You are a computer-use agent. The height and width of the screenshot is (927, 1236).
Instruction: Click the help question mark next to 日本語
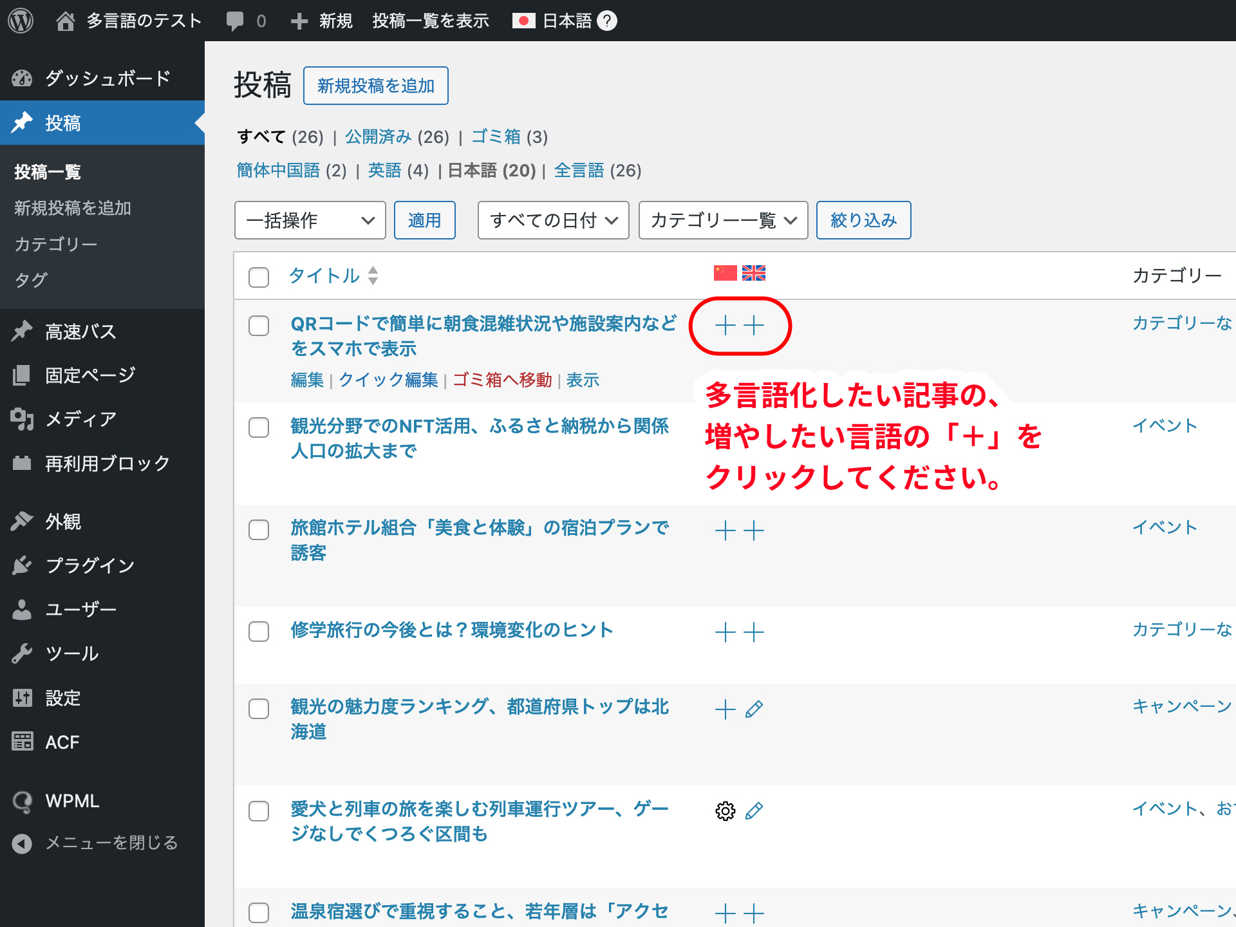tap(606, 21)
